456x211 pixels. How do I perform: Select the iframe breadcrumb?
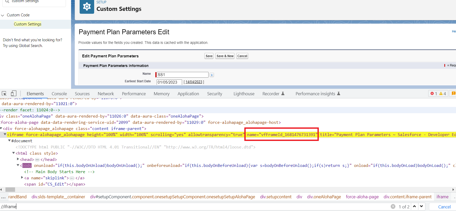pos(443,197)
